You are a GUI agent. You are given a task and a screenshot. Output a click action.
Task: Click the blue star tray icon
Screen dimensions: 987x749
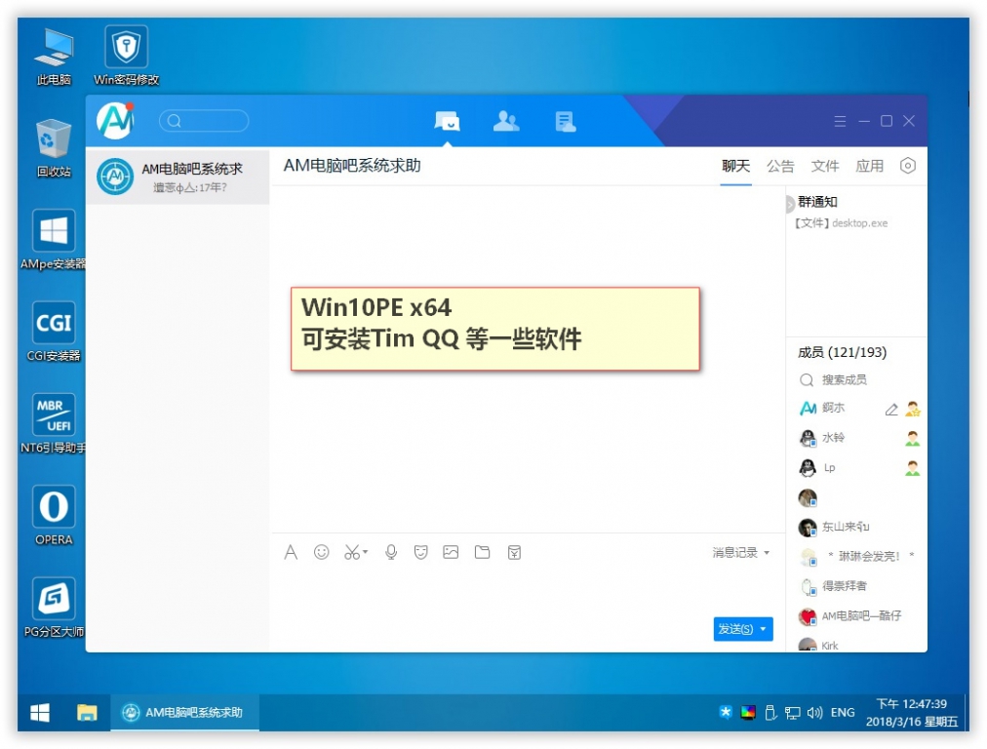pyautogui.click(x=726, y=712)
